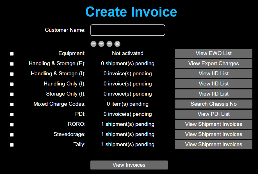Image resolution: width=258 pixels, height=174 pixels.
Task: Click the Create Invoice heading
Action: pyautogui.click(x=131, y=12)
